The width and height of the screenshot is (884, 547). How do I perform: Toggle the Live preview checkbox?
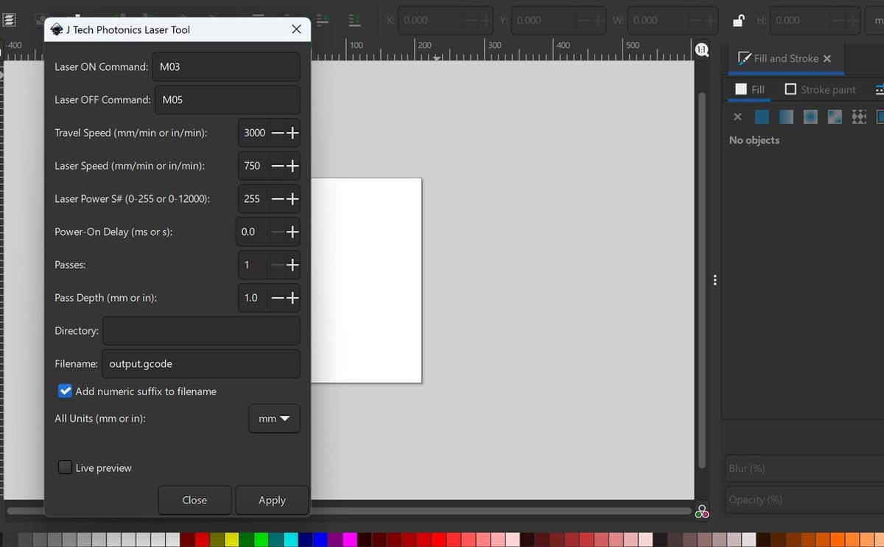(x=66, y=467)
